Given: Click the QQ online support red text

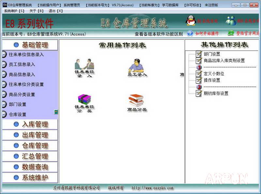Looking at the screenshot, I should pos(207,21).
